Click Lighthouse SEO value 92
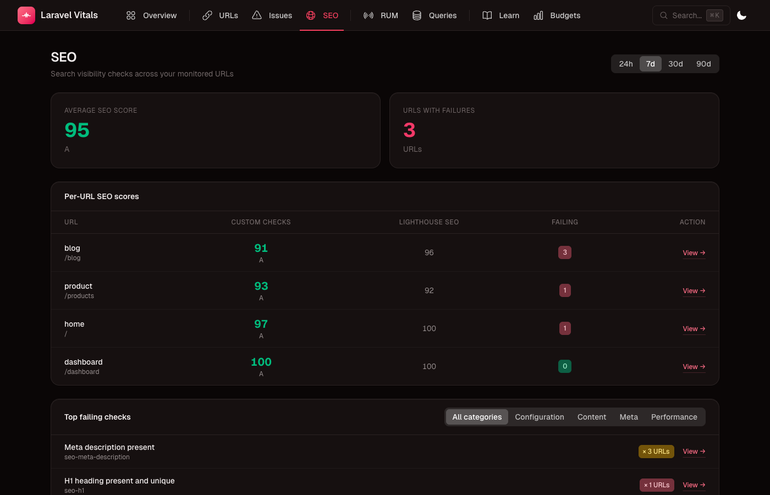This screenshot has height=495, width=770. pos(429,290)
